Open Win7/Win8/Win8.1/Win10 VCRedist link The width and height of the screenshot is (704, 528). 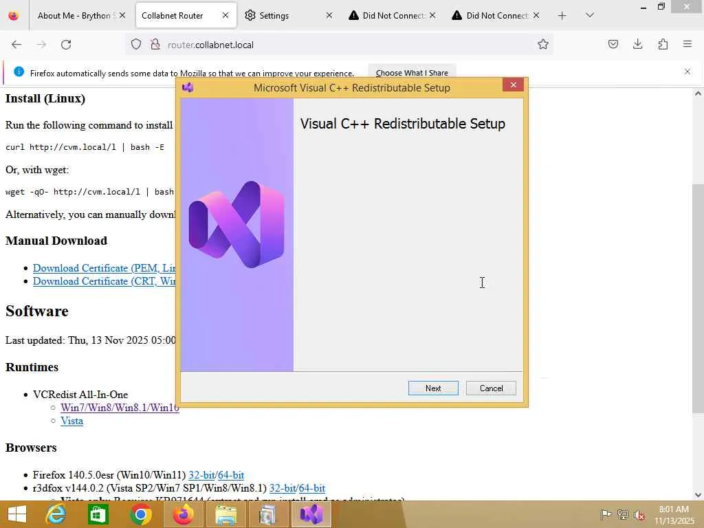[x=120, y=408]
